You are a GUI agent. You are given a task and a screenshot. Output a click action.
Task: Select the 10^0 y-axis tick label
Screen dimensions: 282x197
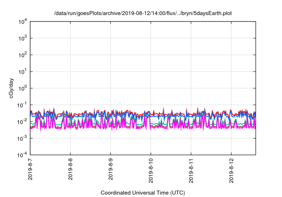click(x=22, y=88)
